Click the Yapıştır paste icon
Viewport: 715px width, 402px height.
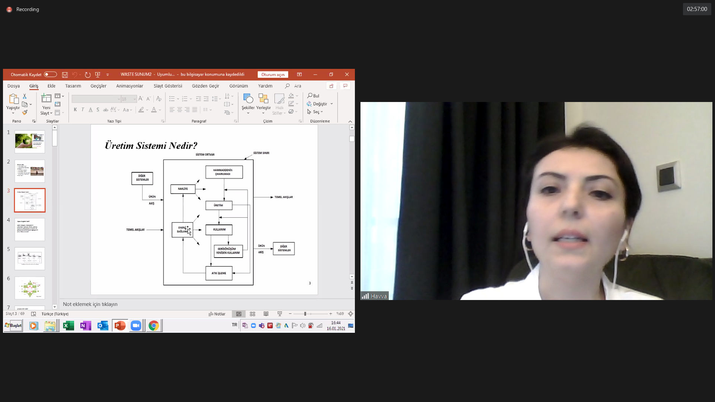point(13,99)
